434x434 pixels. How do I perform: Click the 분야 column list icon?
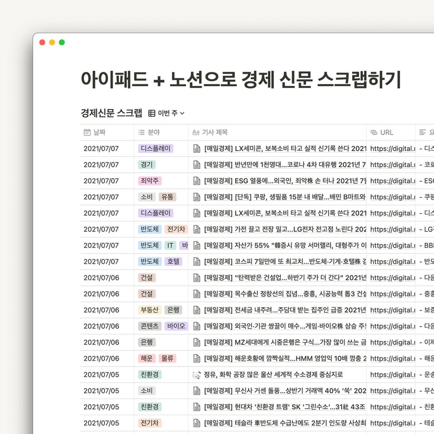tap(142, 132)
